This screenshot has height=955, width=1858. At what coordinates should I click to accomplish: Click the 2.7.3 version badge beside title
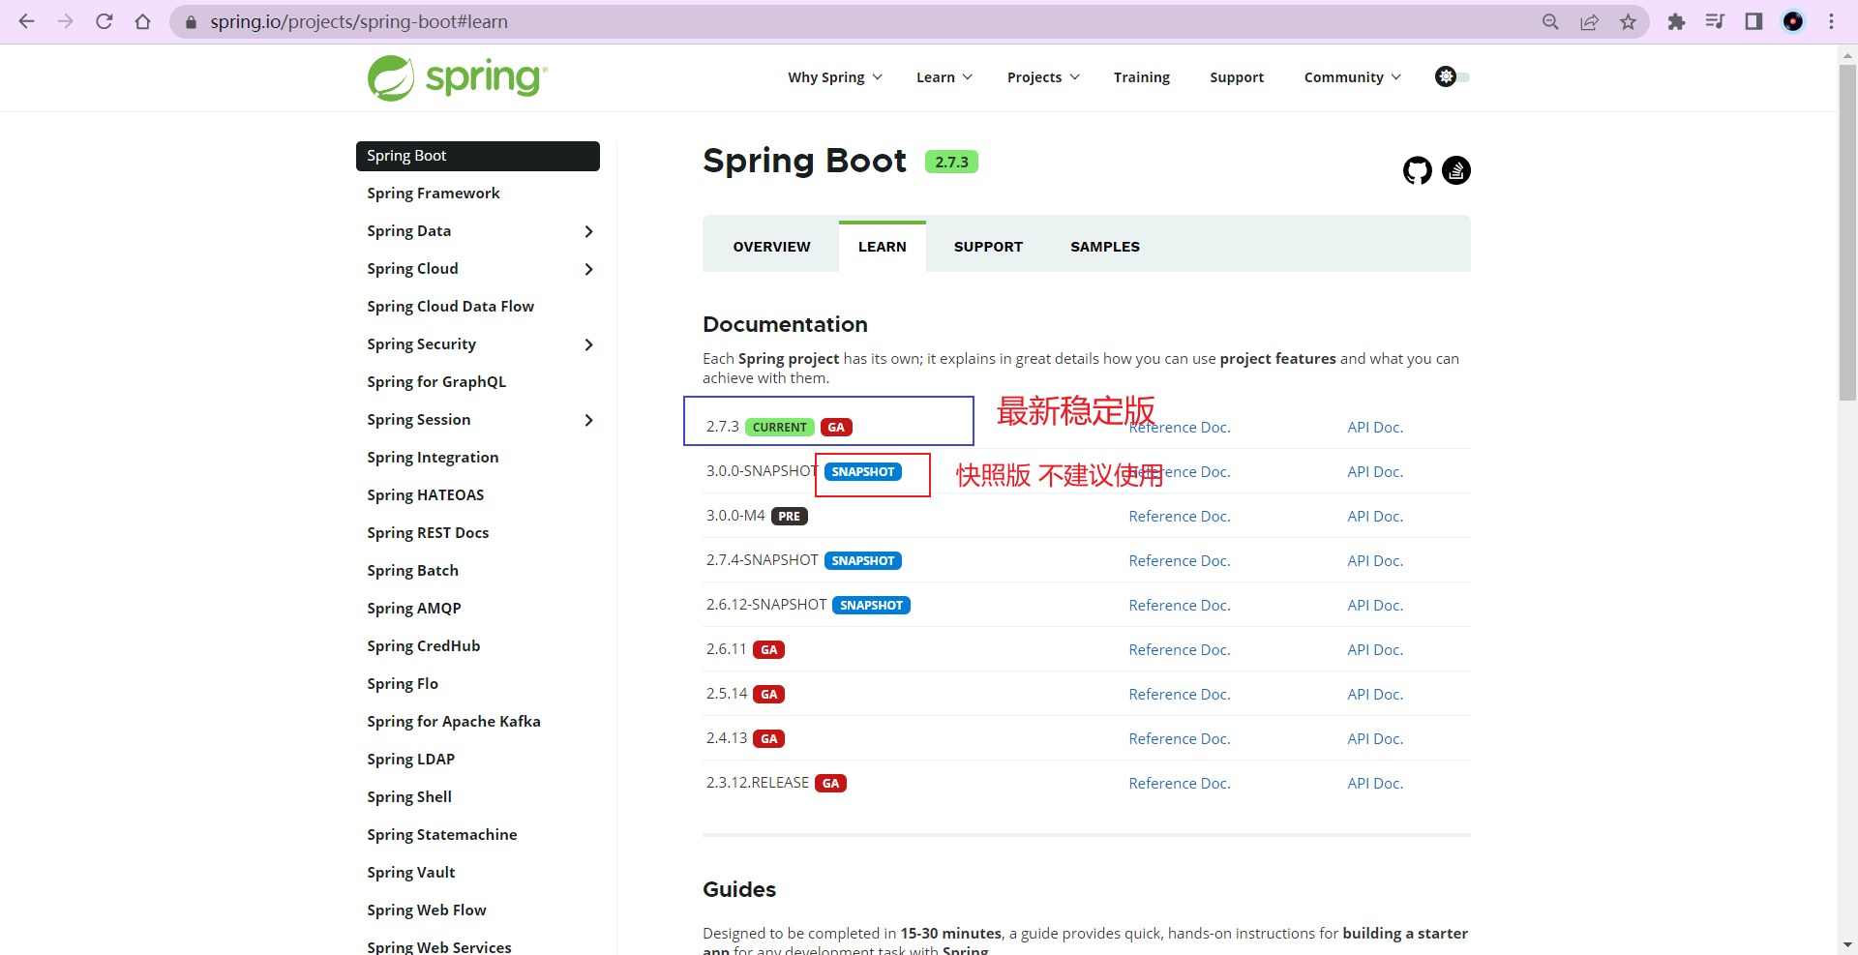tap(951, 163)
